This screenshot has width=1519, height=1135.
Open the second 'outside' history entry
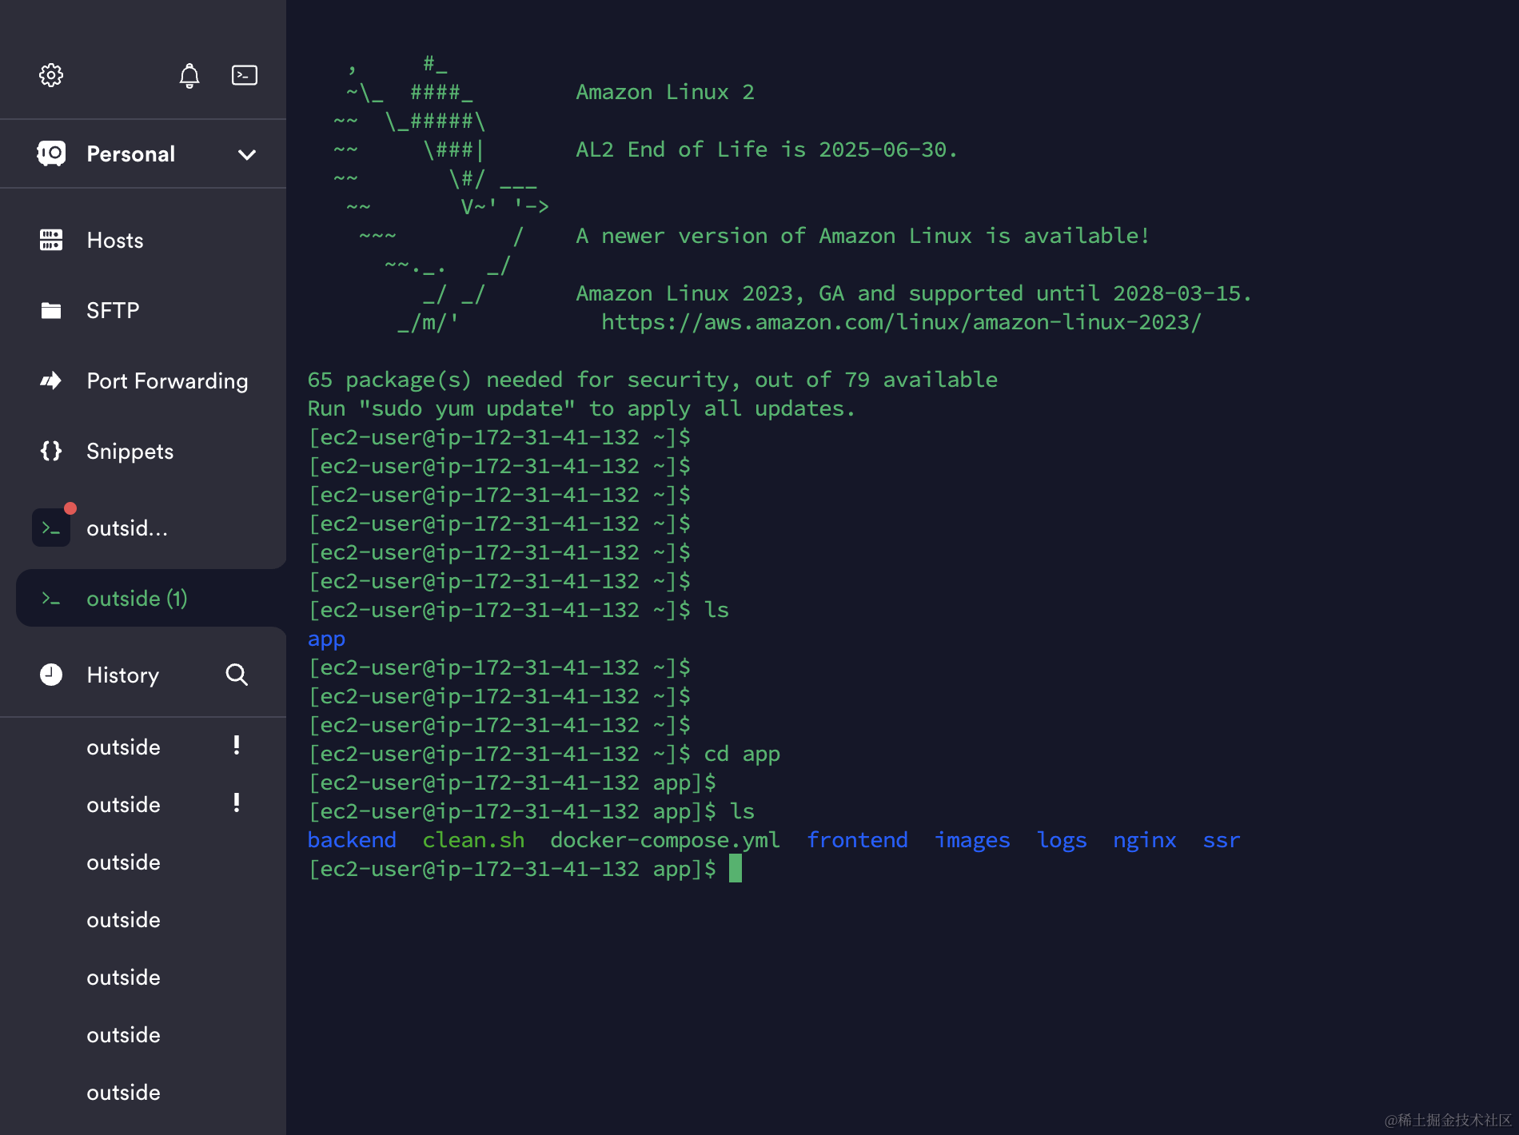(x=123, y=805)
